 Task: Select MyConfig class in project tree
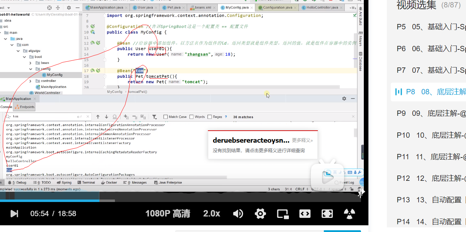(x=52, y=75)
